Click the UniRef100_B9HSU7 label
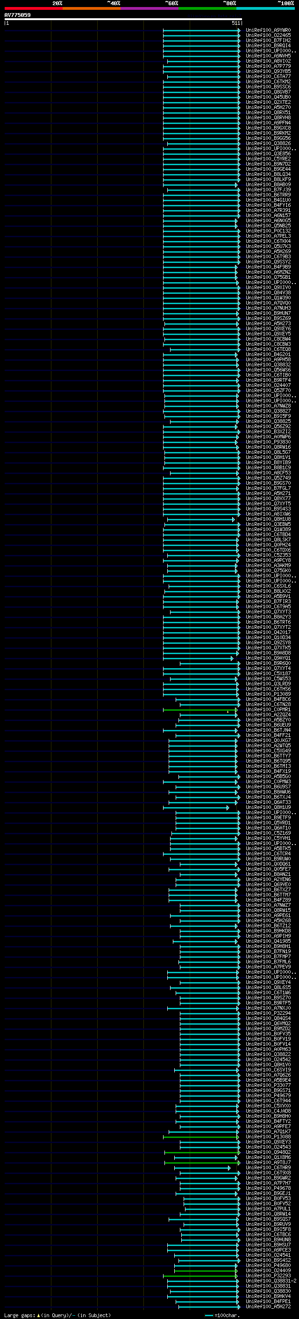 [268, 1245]
